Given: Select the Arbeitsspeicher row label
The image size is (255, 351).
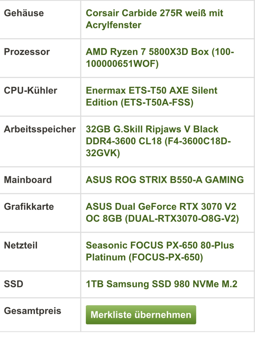Looking at the screenshot, I should tap(40, 129).
